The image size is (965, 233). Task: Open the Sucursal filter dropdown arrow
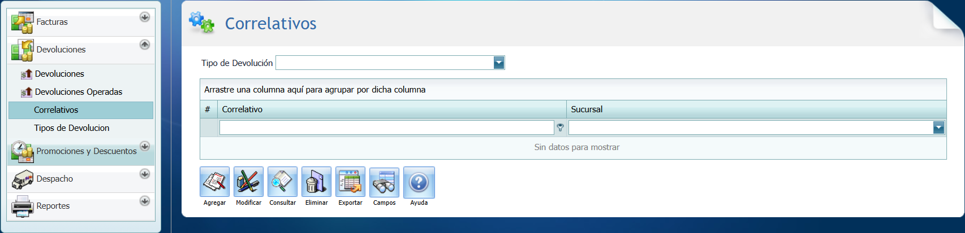tap(938, 128)
